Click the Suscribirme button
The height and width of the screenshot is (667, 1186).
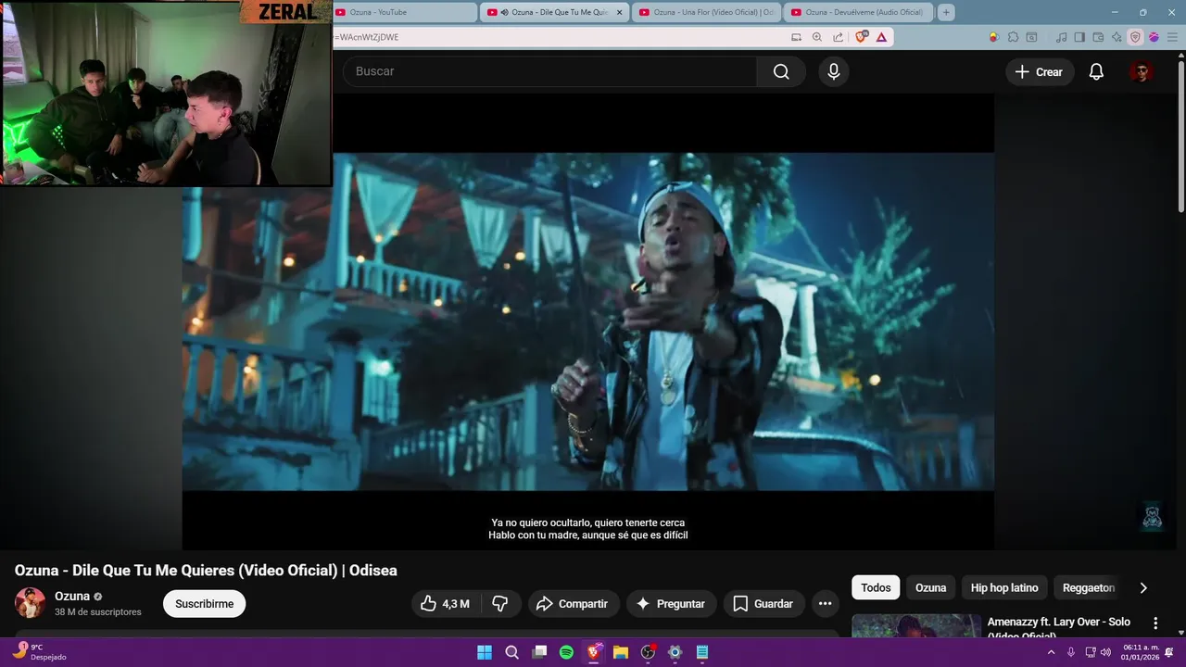click(204, 603)
